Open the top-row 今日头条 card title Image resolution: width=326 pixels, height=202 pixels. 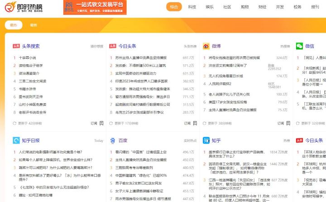click(x=127, y=46)
